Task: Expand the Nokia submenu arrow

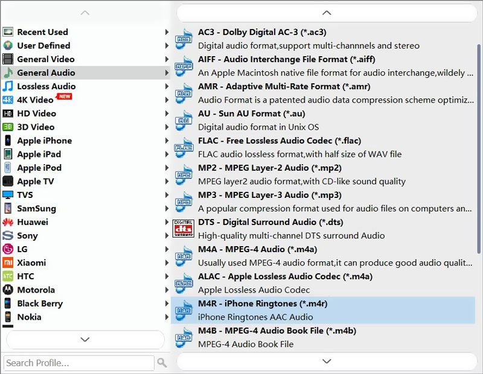Action: [167, 317]
